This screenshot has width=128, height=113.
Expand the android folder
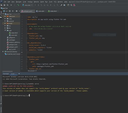(5, 21)
